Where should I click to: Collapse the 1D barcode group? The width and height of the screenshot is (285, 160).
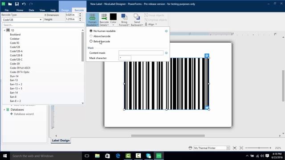click(4, 30)
